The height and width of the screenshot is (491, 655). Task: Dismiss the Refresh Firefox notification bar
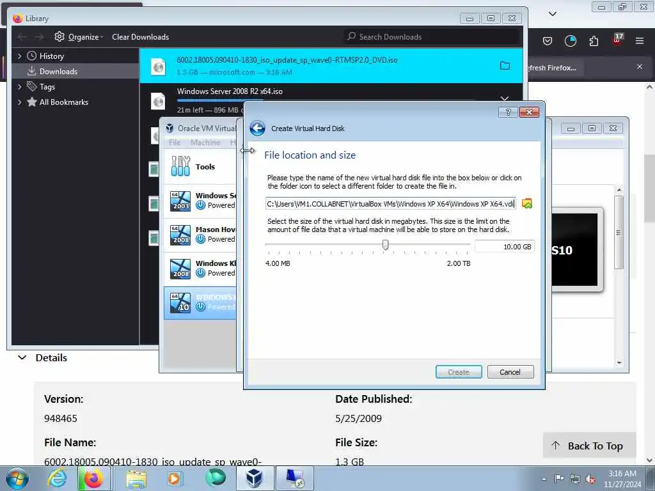(x=640, y=66)
